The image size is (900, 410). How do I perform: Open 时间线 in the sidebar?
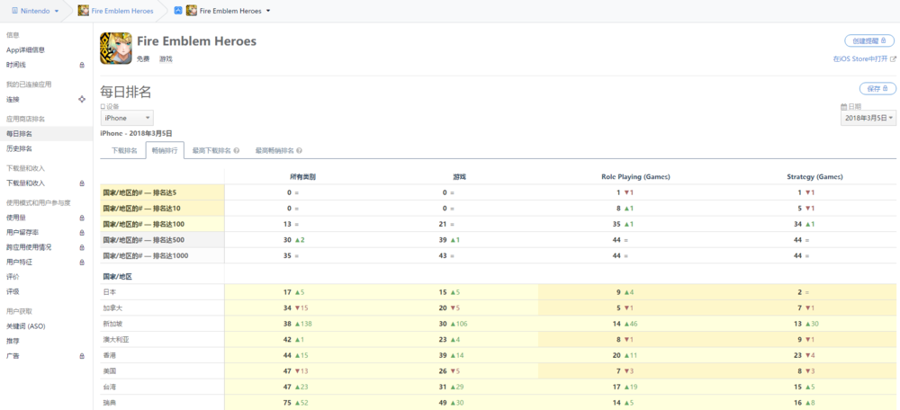pyautogui.click(x=16, y=66)
